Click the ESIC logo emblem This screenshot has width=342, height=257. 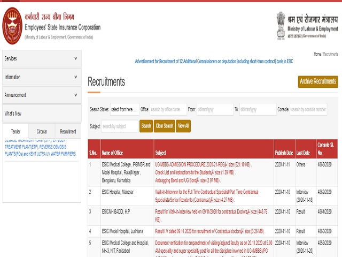12,26
